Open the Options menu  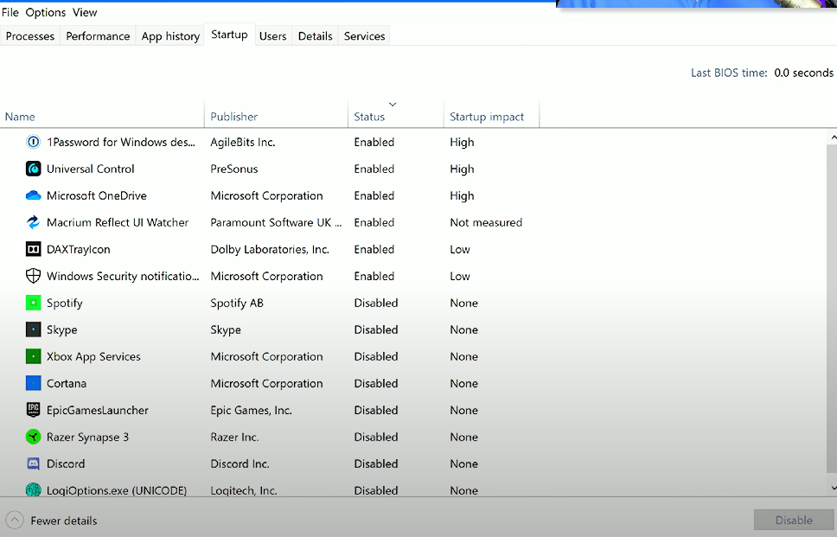pos(45,12)
